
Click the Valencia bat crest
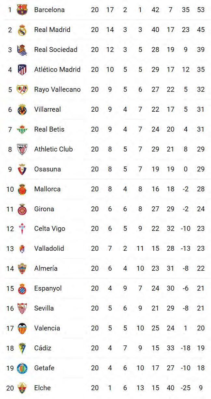[x=22, y=328]
